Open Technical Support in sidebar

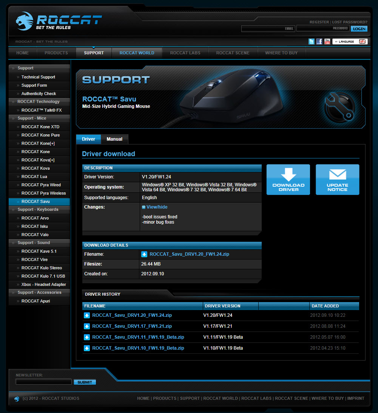click(39, 77)
